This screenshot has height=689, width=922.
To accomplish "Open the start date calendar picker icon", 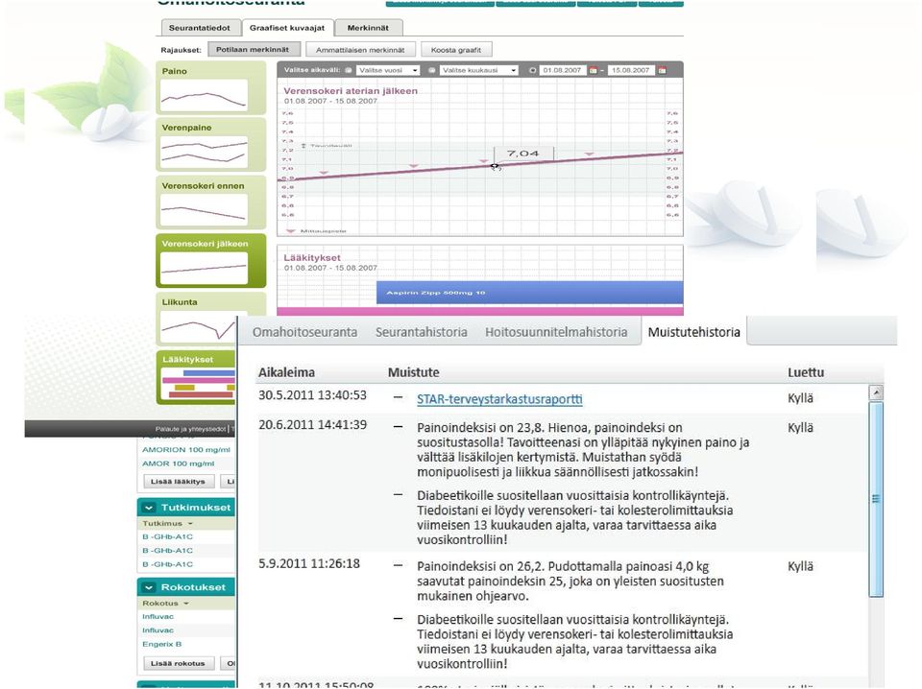I will tap(594, 70).
